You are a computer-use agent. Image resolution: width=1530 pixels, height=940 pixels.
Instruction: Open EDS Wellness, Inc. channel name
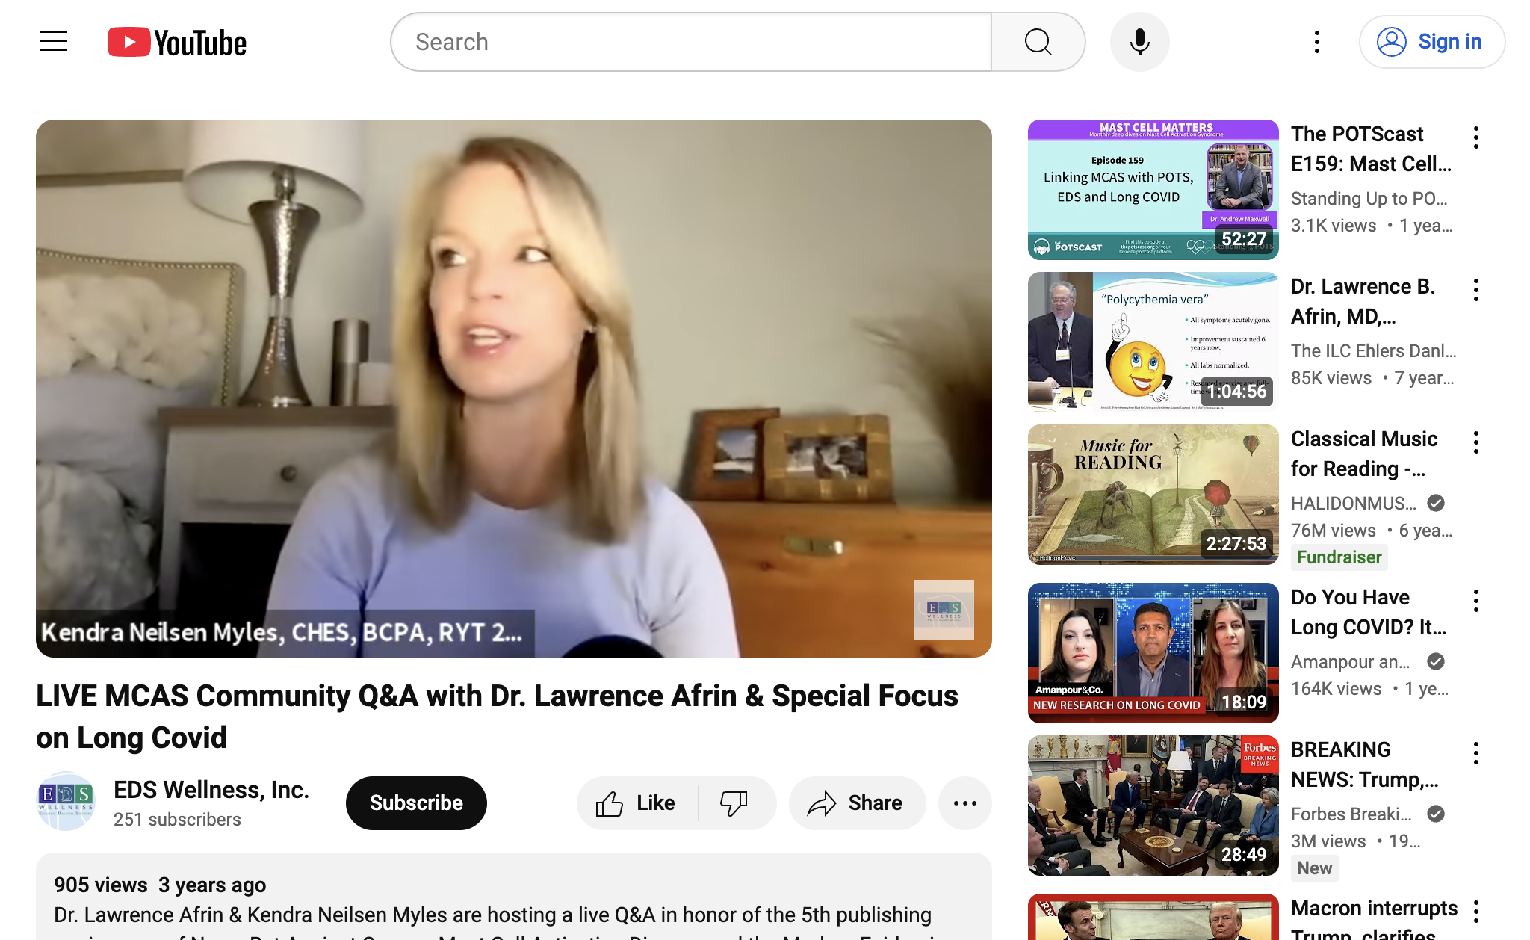coord(211,790)
